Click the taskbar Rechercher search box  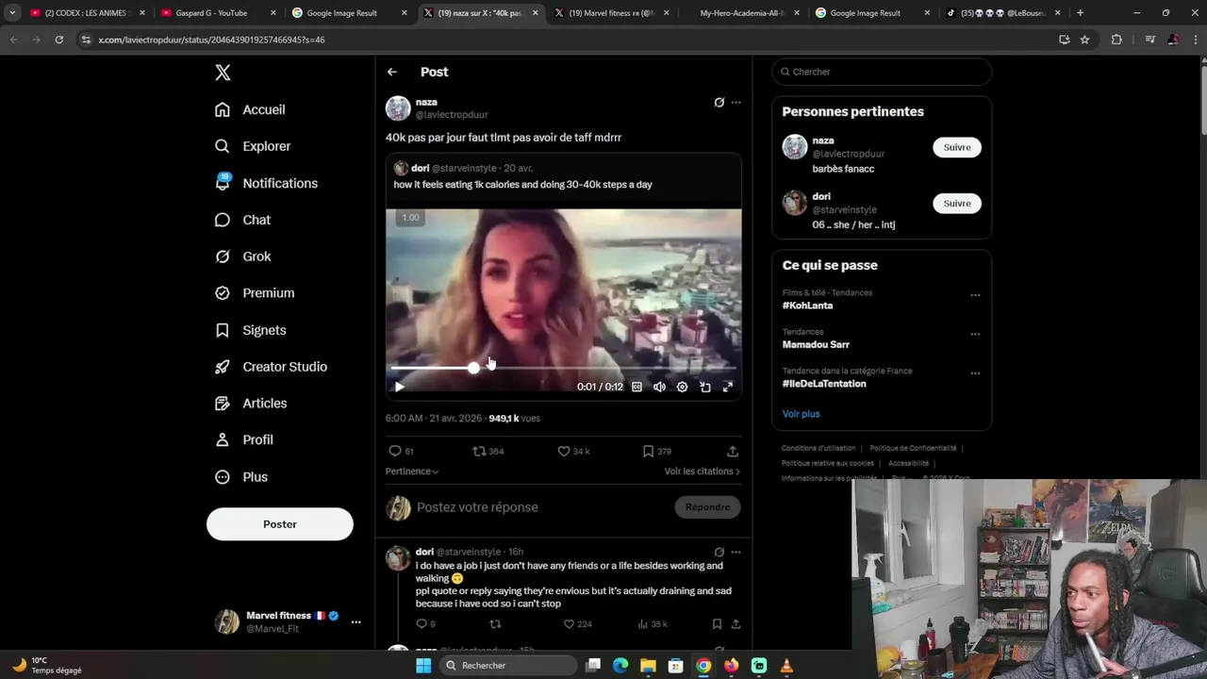508,666
